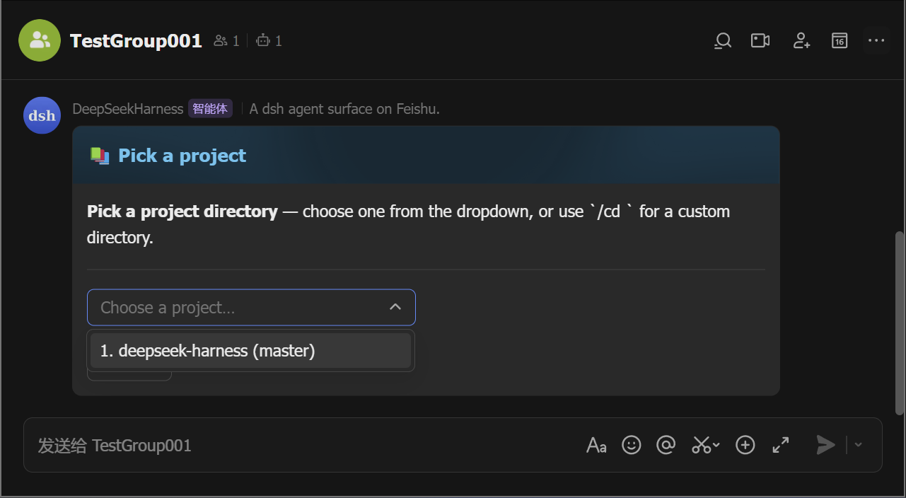
Task: Add member to TestGroup001
Action: (x=801, y=41)
